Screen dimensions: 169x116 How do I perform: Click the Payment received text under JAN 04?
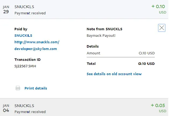pyautogui.click(x=30, y=112)
